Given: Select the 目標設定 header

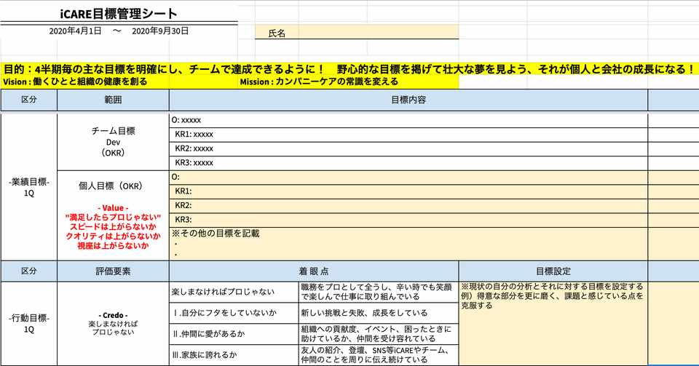Looking at the screenshot, I should (553, 271).
